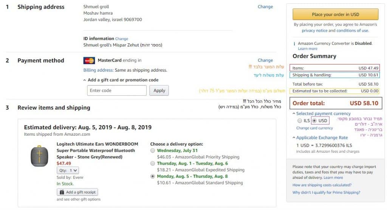
Task: Click the info icon beside Currency Converter notice
Action: (x=294, y=44)
